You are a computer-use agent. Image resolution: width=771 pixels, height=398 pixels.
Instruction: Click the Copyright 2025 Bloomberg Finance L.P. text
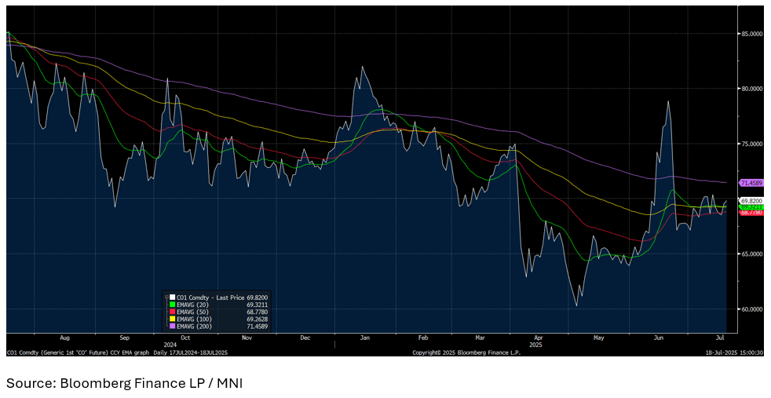click(466, 352)
